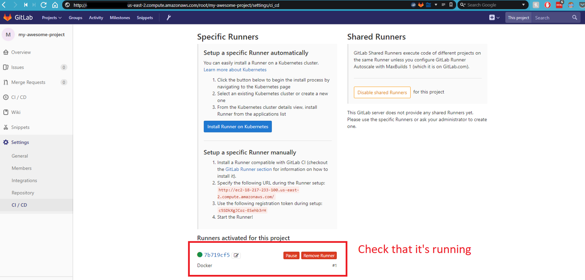Click the site info globe icon

[67, 5]
